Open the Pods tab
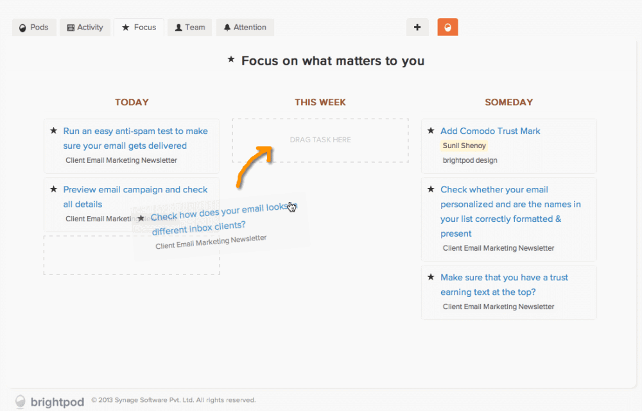Image resolution: width=642 pixels, height=411 pixels. (34, 28)
